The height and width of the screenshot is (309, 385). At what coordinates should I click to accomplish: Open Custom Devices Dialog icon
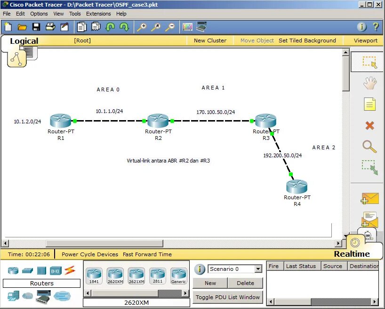click(201, 27)
